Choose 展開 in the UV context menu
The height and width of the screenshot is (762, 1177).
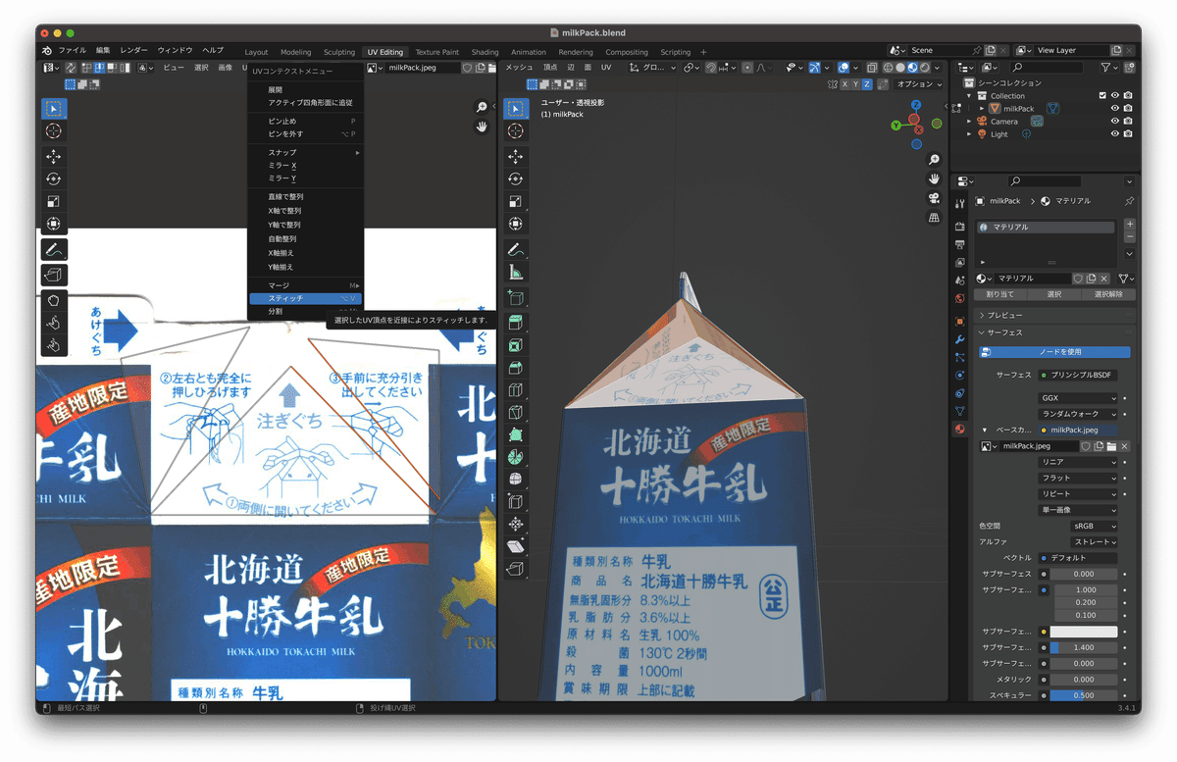pos(305,89)
